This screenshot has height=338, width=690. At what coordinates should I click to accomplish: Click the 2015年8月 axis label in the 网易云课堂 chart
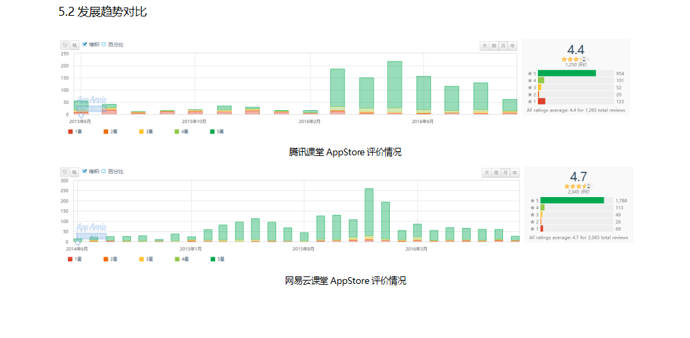pyautogui.click(x=304, y=249)
